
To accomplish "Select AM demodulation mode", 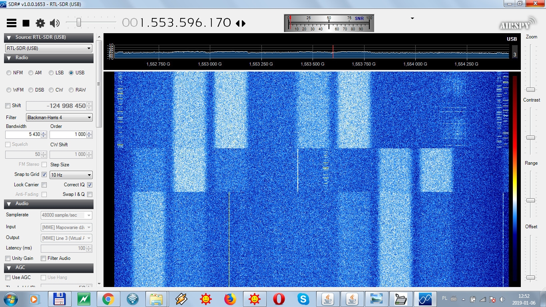I will tap(31, 73).
